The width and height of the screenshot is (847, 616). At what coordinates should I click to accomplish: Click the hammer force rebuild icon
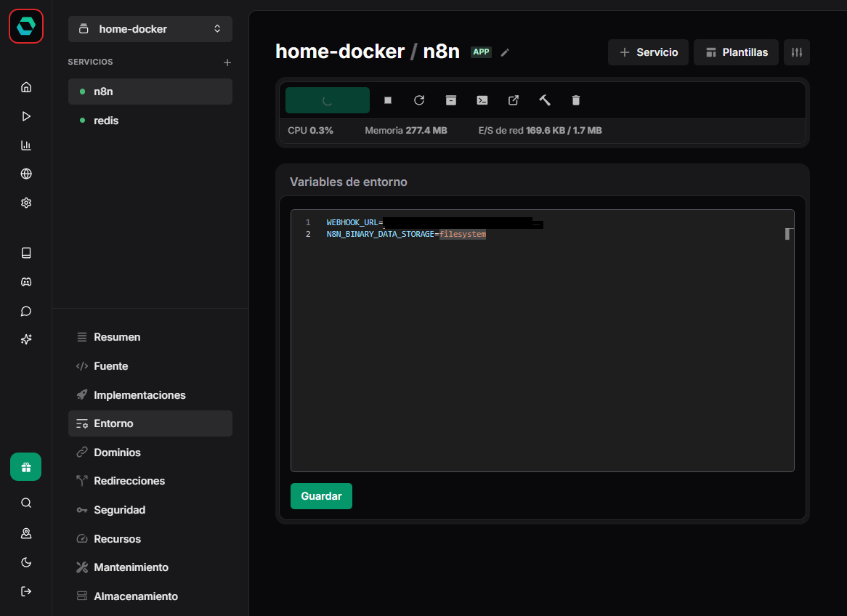coord(545,100)
